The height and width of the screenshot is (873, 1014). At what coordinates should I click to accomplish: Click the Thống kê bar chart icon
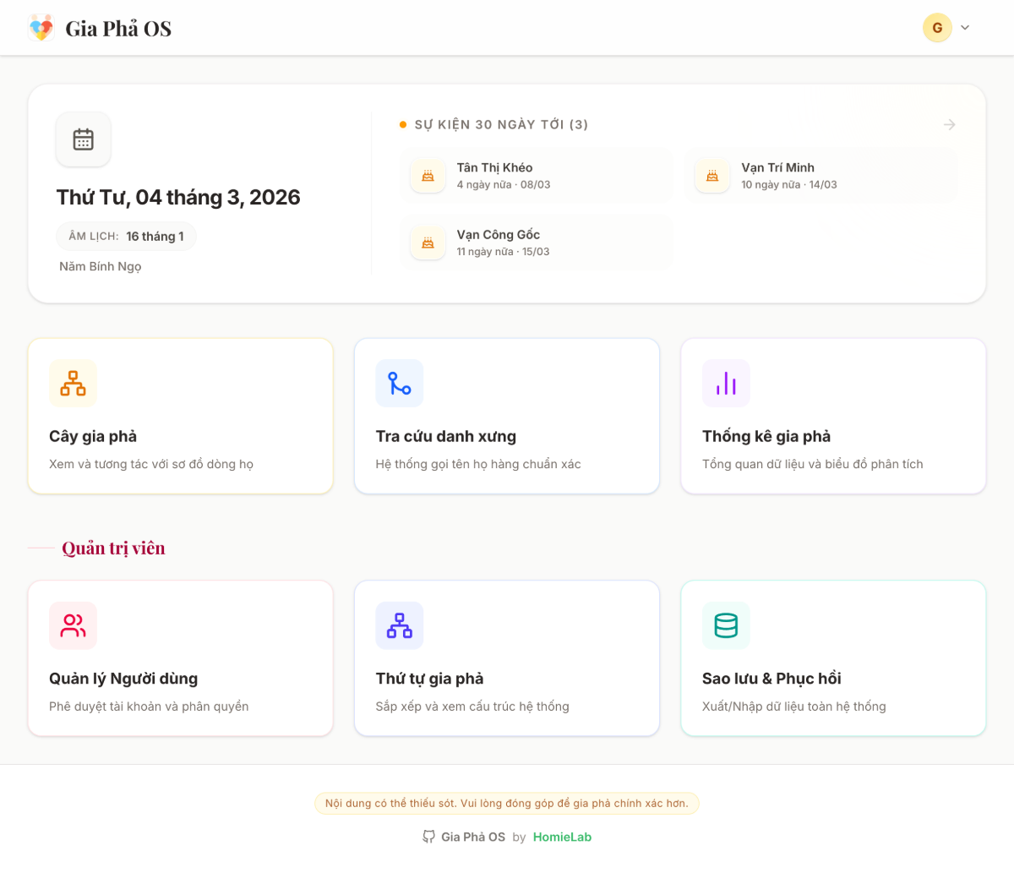pyautogui.click(x=726, y=383)
